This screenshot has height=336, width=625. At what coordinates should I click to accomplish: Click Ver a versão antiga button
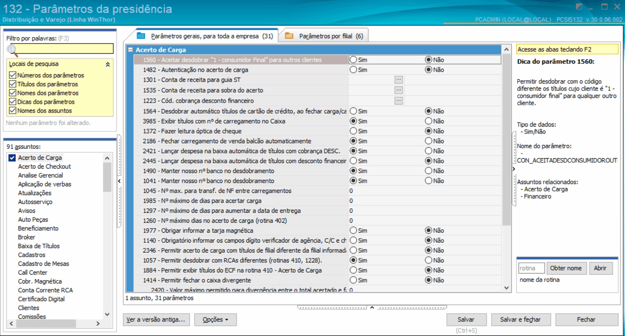[156, 319]
